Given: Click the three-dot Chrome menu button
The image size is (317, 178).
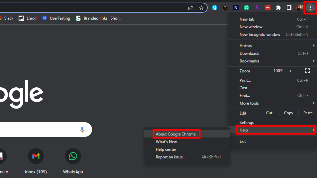Looking at the screenshot, I should click(310, 8).
